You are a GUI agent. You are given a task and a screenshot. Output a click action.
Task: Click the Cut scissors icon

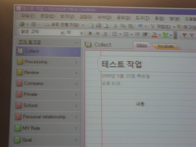pyautogui.click(x=115, y=26)
